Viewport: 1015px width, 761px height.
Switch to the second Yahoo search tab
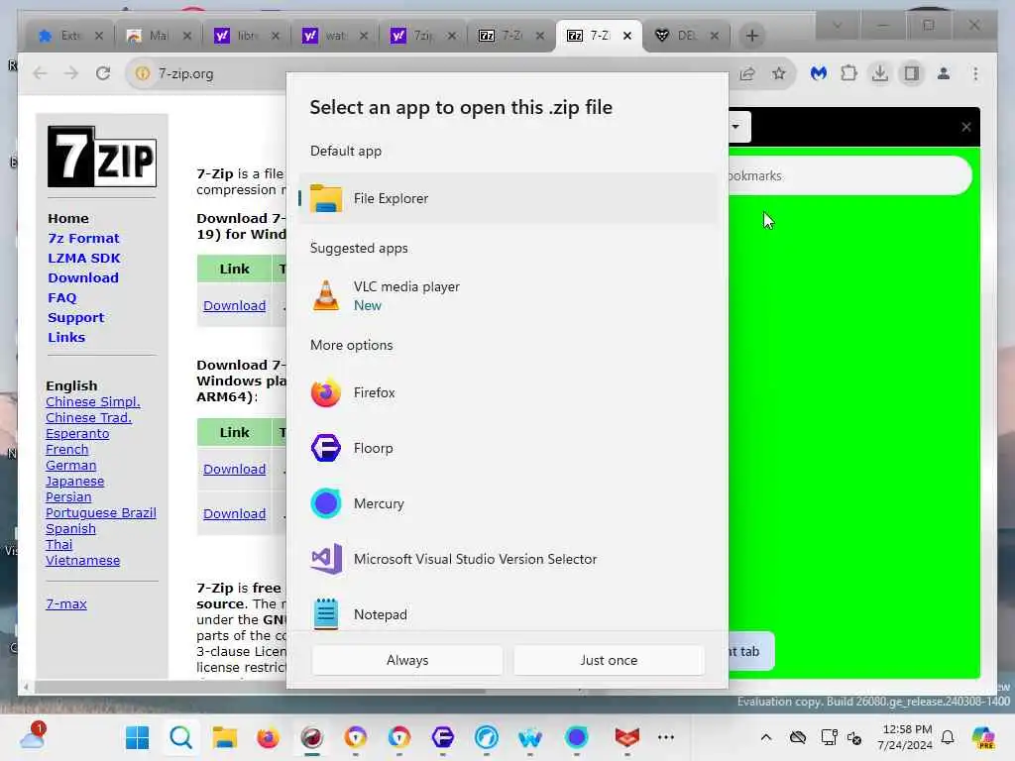point(334,36)
